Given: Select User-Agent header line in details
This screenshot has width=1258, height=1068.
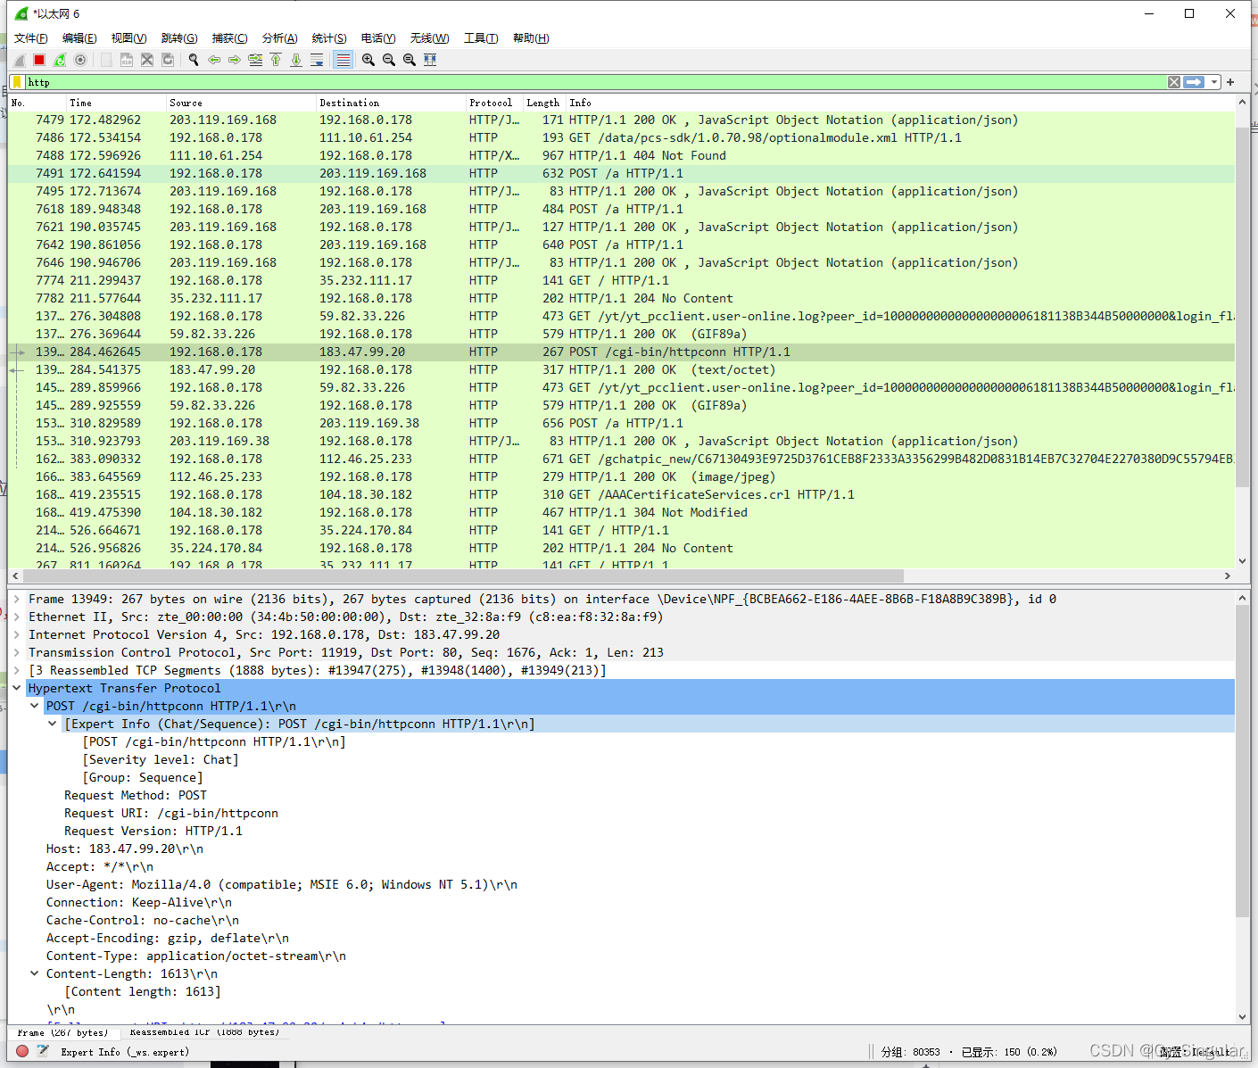Looking at the screenshot, I should [282, 884].
